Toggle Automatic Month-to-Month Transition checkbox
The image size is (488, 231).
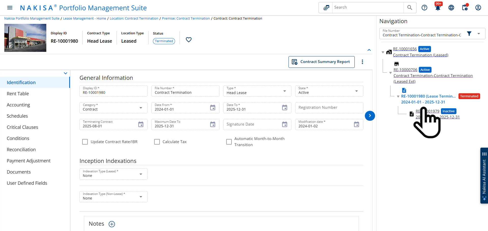click(229, 142)
